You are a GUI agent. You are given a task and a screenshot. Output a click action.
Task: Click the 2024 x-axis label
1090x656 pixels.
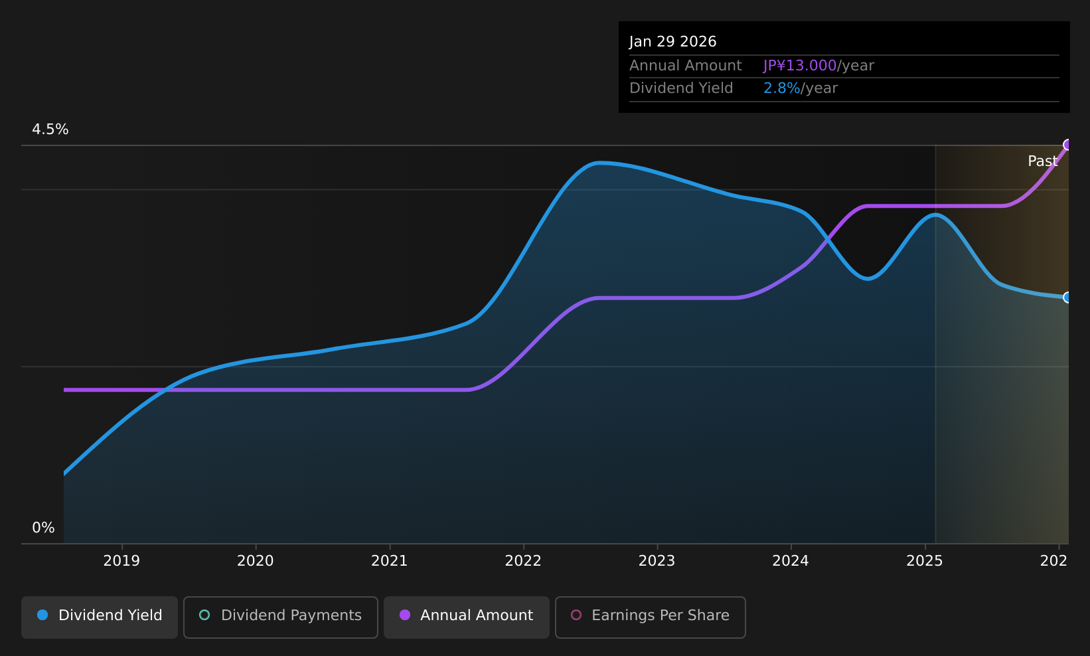click(x=791, y=561)
